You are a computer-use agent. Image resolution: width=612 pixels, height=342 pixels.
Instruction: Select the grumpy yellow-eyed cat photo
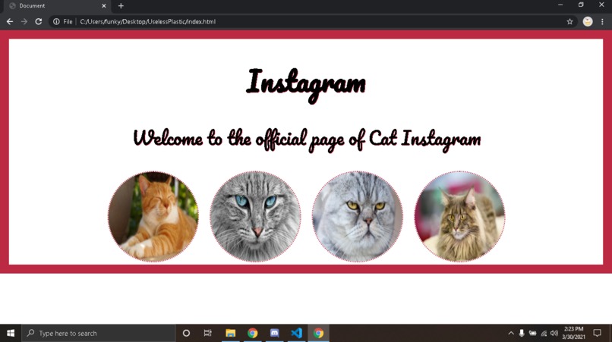point(357,216)
